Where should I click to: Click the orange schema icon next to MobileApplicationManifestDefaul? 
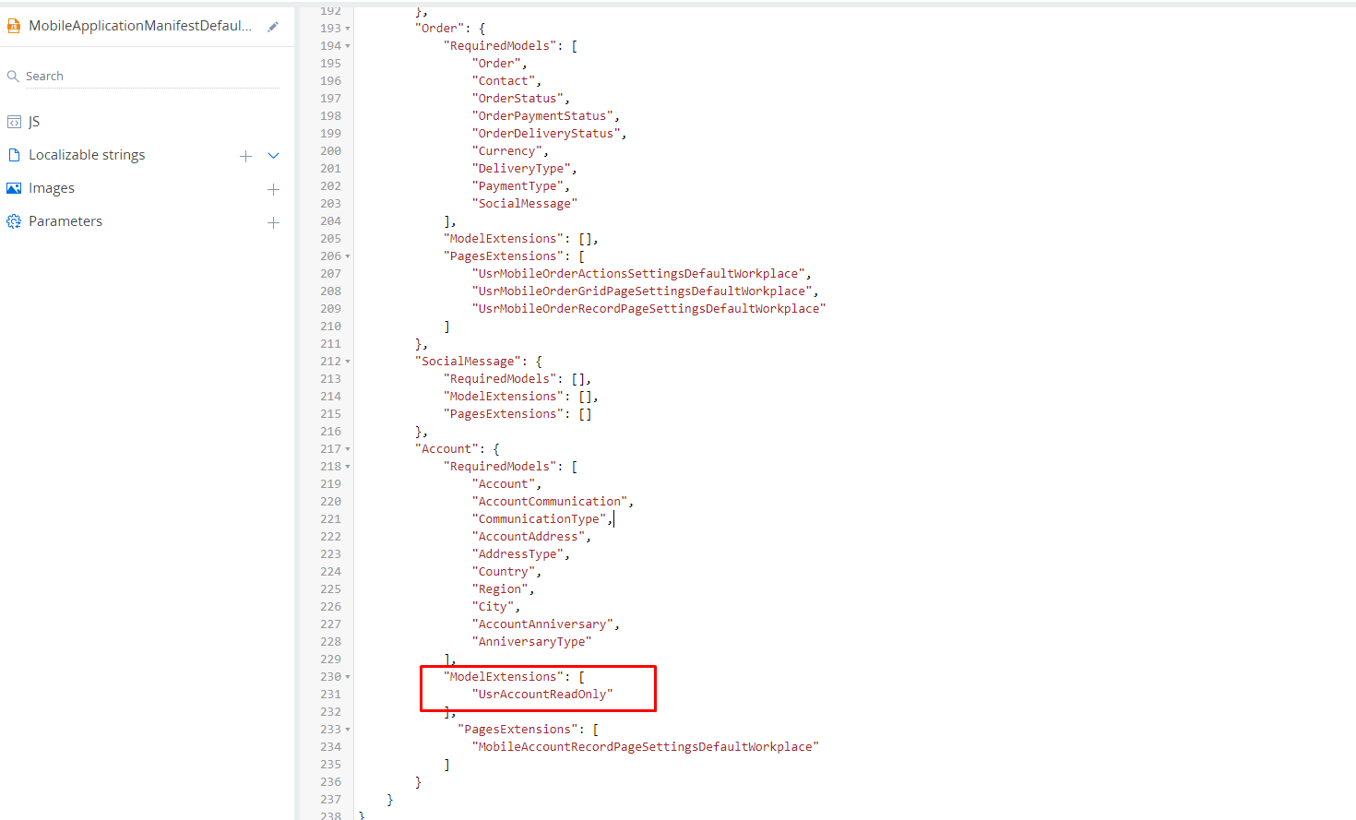pos(14,26)
